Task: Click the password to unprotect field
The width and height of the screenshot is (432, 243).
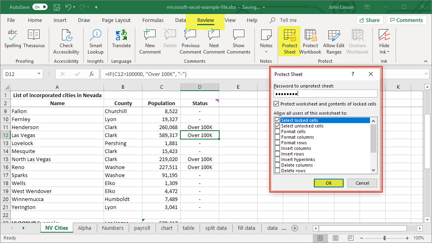Action: [x=325, y=94]
